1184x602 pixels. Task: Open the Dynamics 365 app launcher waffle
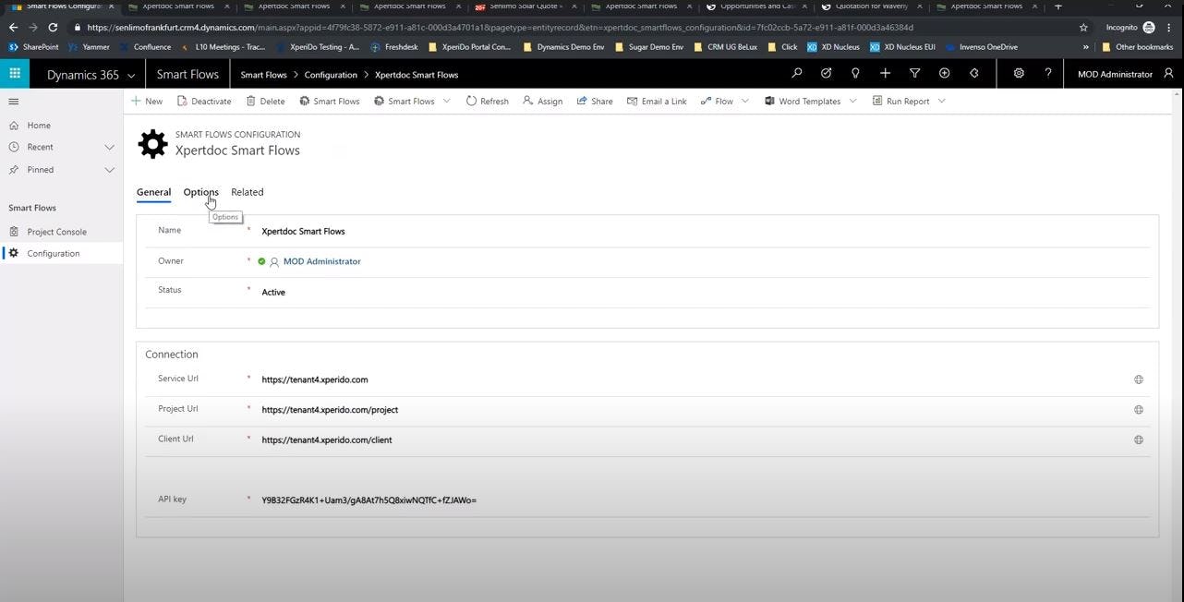tap(15, 74)
